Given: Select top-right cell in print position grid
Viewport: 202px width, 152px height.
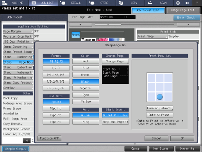Looking at the screenshot, I should (x=168, y=78).
